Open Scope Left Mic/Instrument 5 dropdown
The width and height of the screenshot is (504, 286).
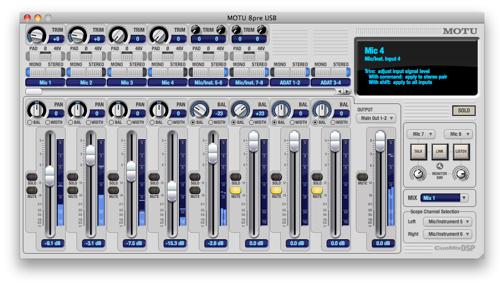(x=447, y=222)
